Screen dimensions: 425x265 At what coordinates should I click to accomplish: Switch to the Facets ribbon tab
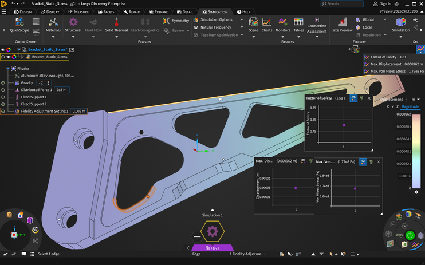[x=106, y=12]
